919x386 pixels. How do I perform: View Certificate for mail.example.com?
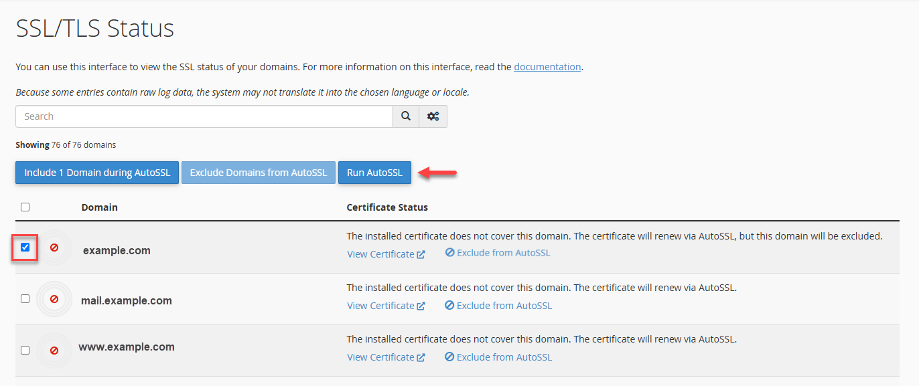point(382,305)
